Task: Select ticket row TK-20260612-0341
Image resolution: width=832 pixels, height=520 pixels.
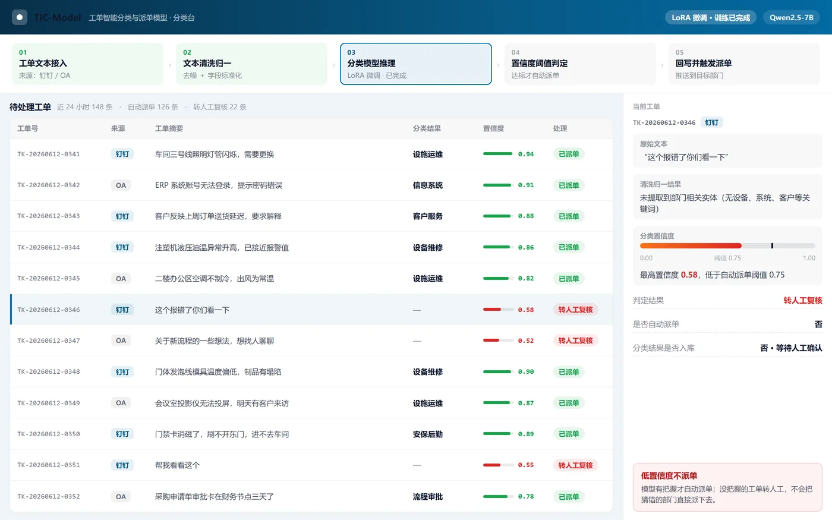Action: pos(311,154)
